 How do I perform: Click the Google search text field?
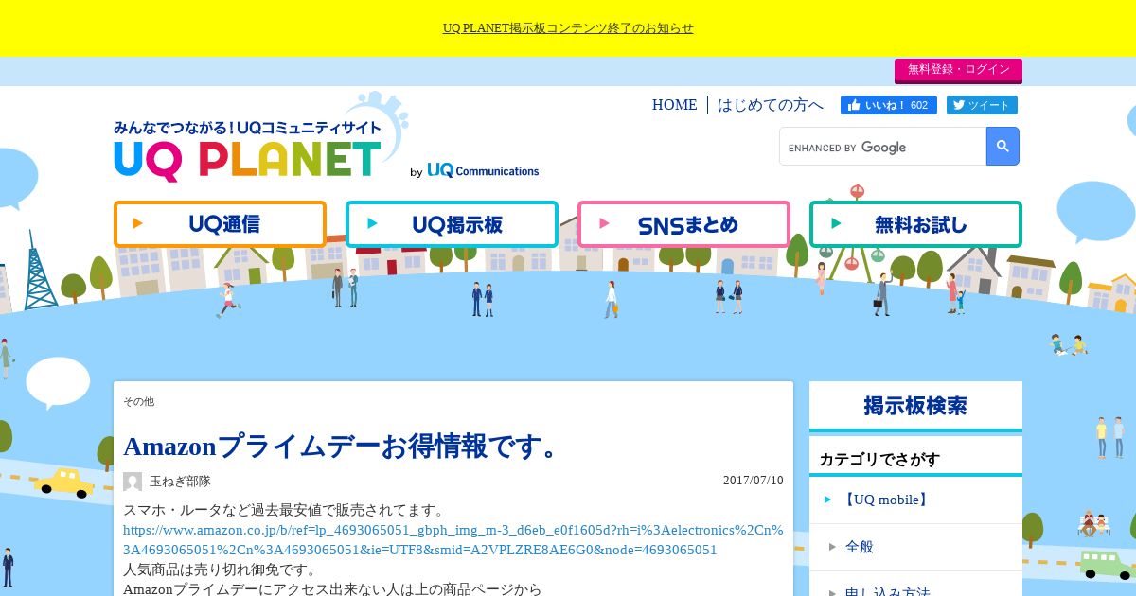coord(882,147)
